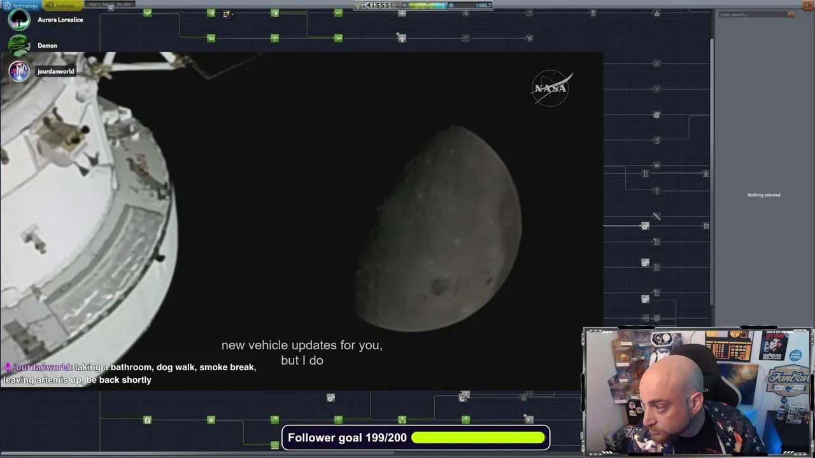Select the node at the right end of the bright line
Screen dimensions: 815x458
(x=706, y=226)
